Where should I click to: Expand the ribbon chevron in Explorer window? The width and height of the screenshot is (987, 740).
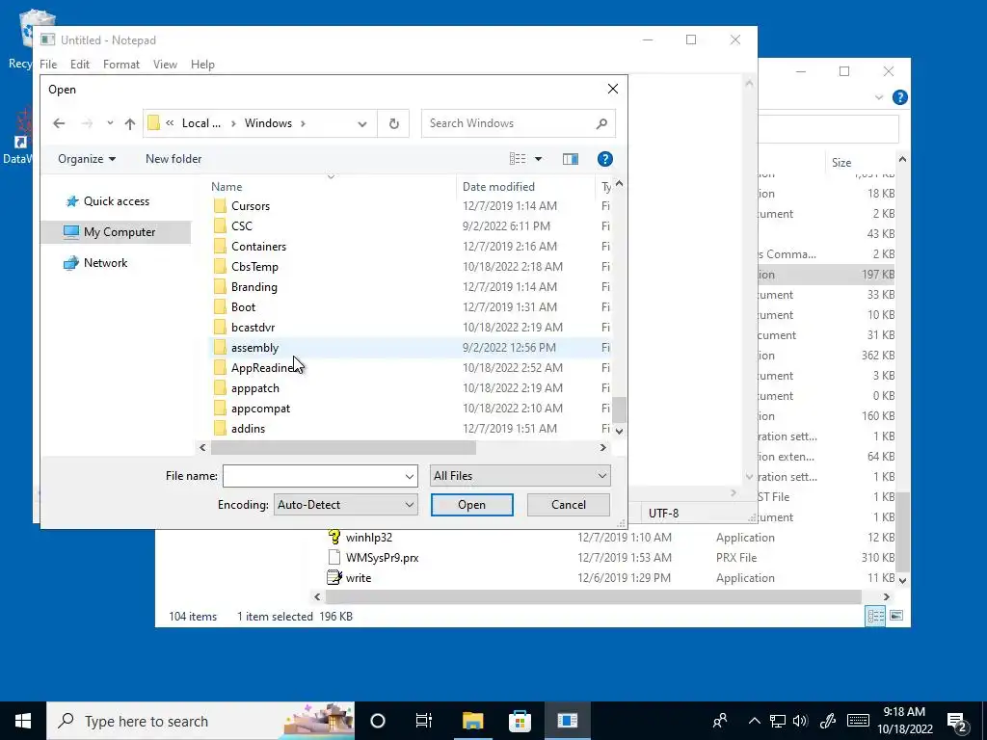coord(879,97)
